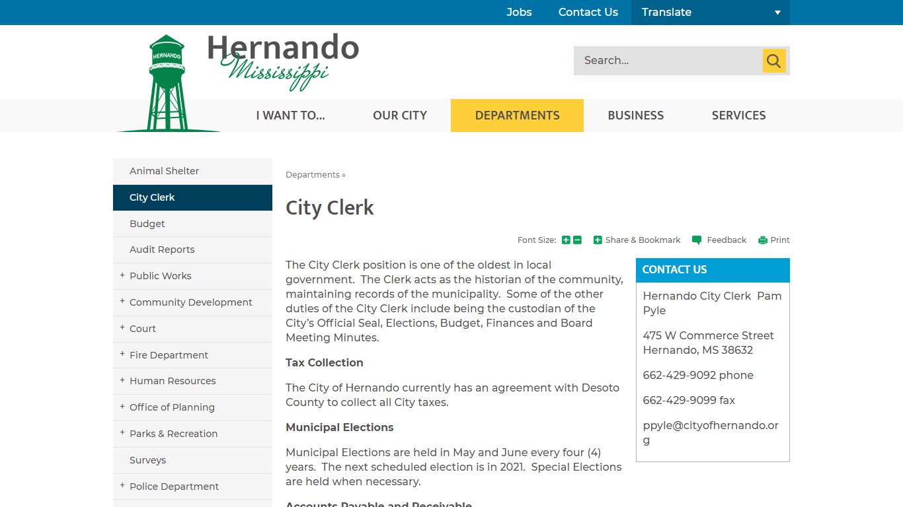Click the 662-429-9099 fax number
The image size is (903, 507).
pos(689,400)
